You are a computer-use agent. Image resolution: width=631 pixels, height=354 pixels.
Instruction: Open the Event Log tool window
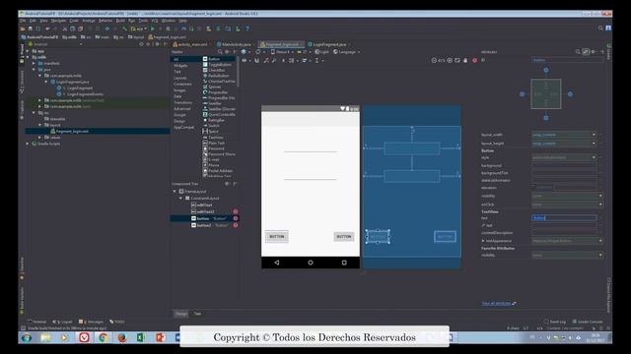(x=554, y=322)
